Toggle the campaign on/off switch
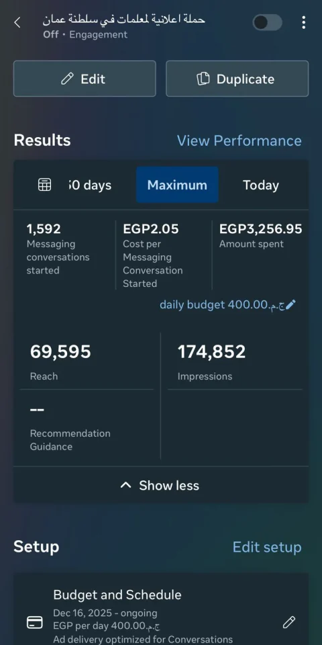 [268, 23]
